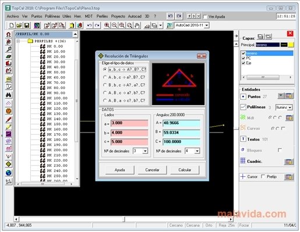This screenshot has width=300, height=232.
Task: Open lados Nº de decimales dropdown
Action: 145,151
